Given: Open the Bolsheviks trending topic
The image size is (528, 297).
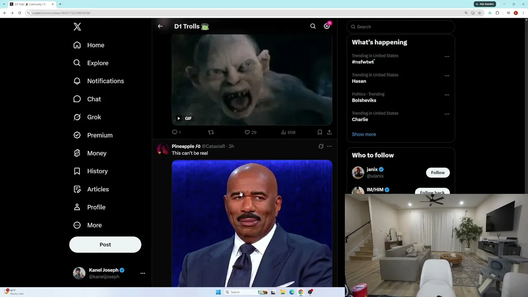Looking at the screenshot, I should pos(364,100).
